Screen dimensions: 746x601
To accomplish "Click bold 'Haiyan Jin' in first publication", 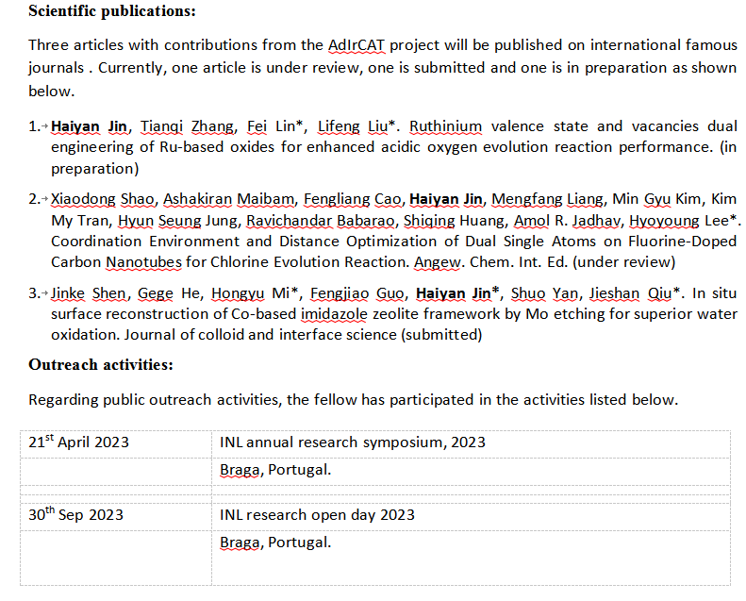I will 91,126.
